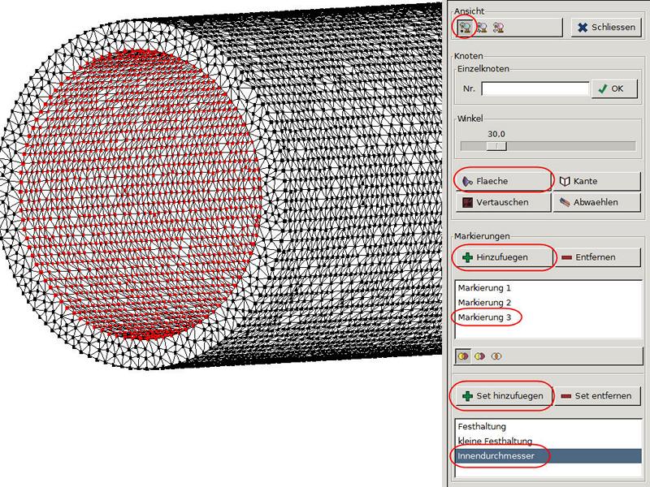Choose Flaeche selection mode
The image size is (650, 487).
pos(503,181)
